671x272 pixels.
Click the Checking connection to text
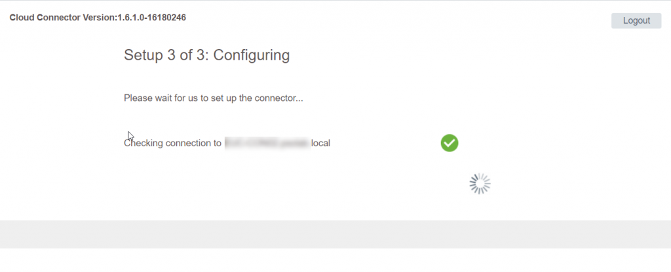[x=172, y=143]
